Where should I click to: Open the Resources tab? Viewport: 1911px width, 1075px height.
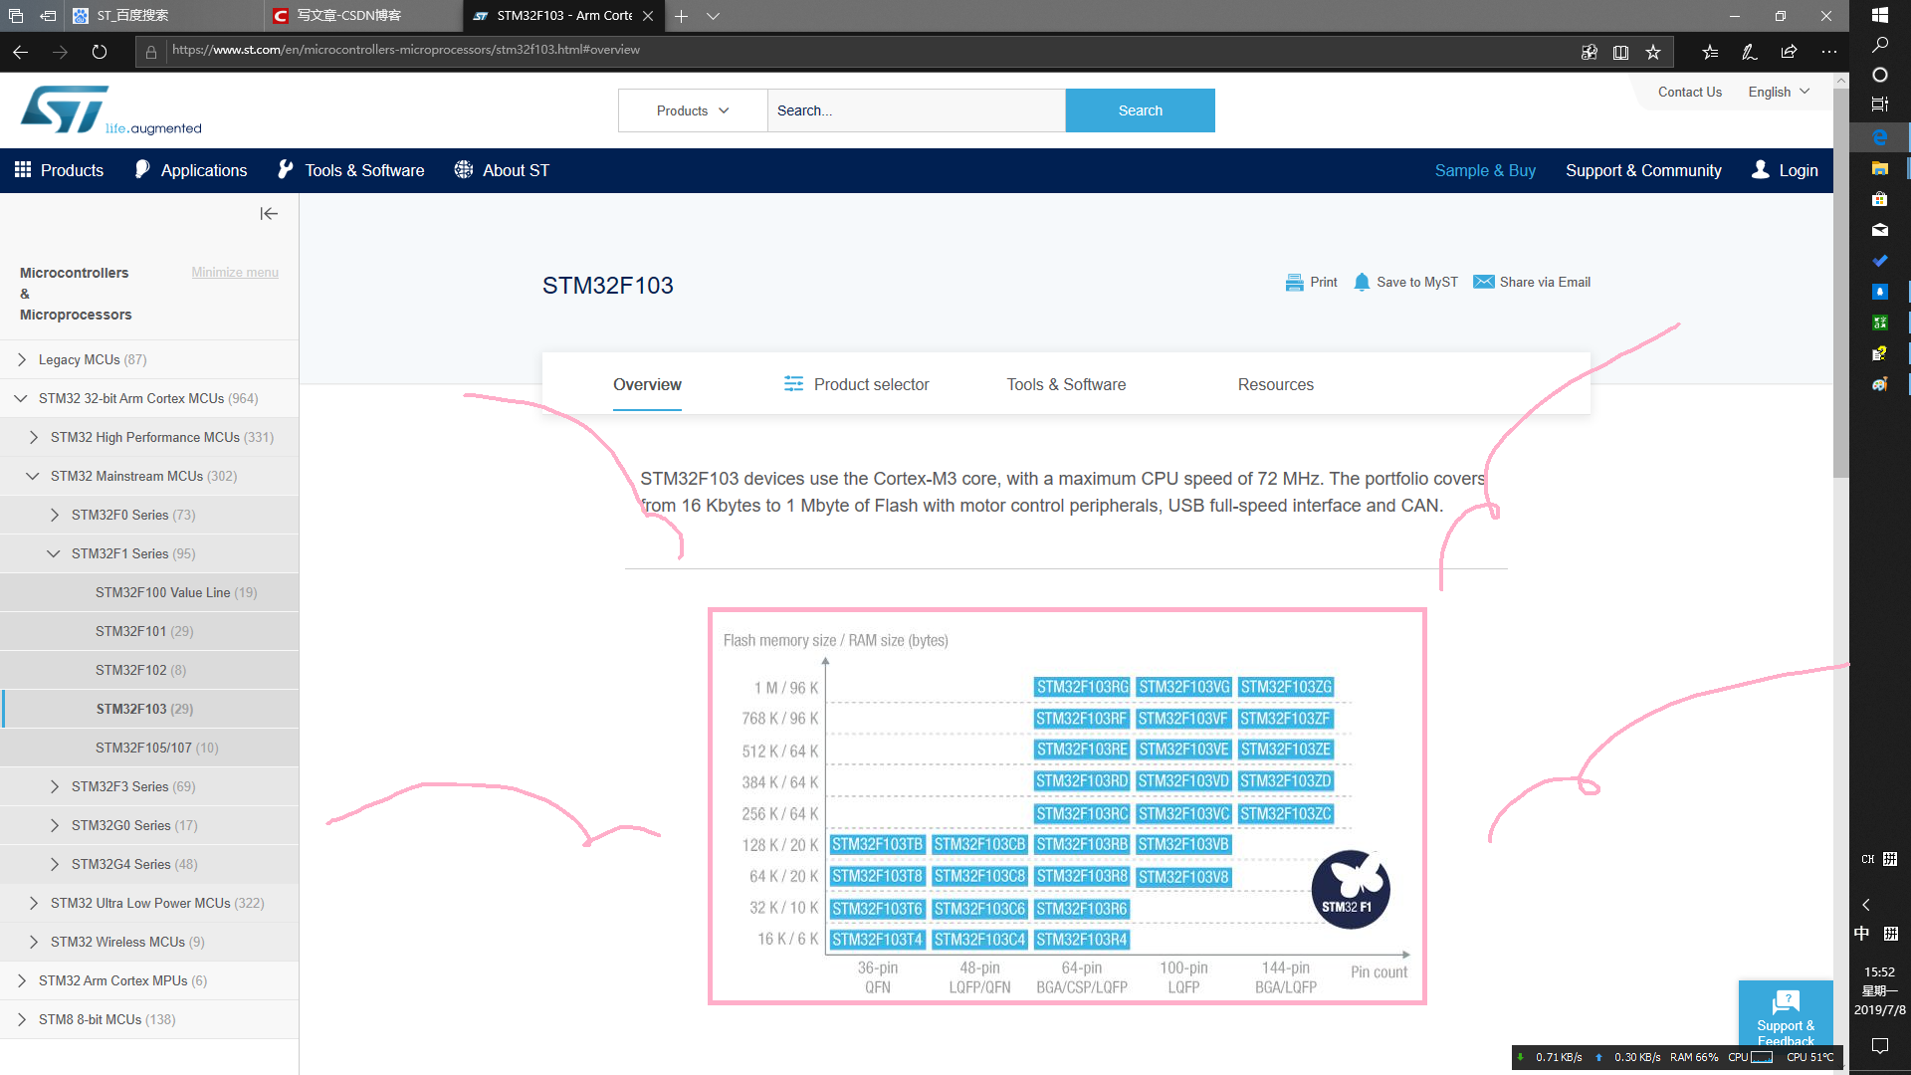tap(1275, 384)
